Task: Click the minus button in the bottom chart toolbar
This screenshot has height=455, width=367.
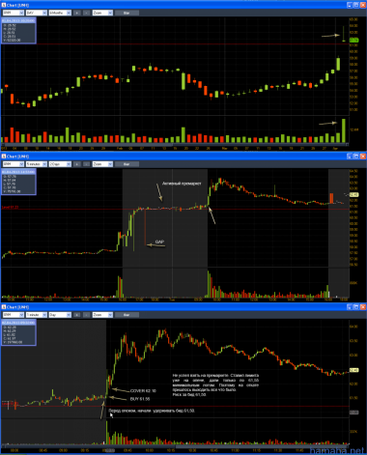Action: point(87,315)
